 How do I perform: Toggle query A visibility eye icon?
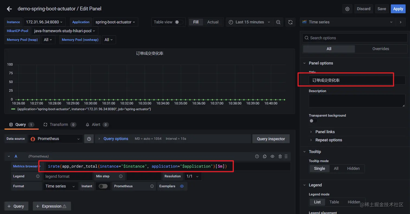click(x=273, y=156)
